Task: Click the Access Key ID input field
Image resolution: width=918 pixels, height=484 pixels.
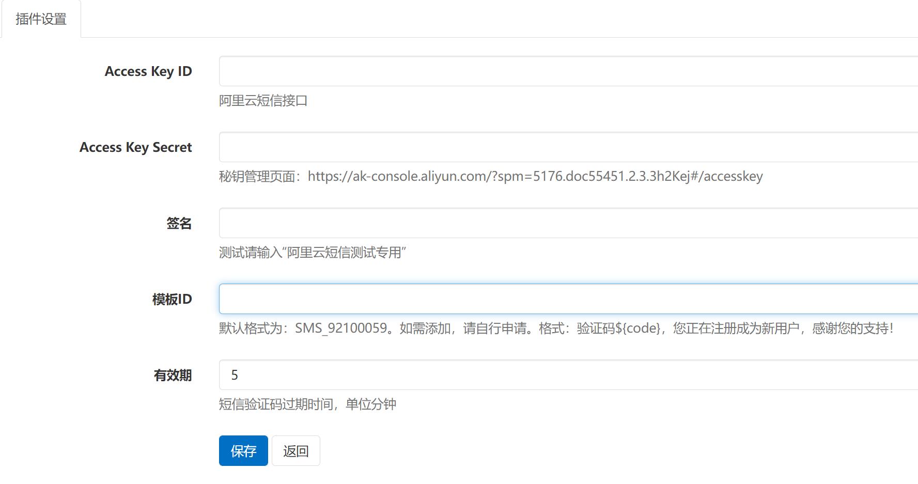Action: click(567, 71)
